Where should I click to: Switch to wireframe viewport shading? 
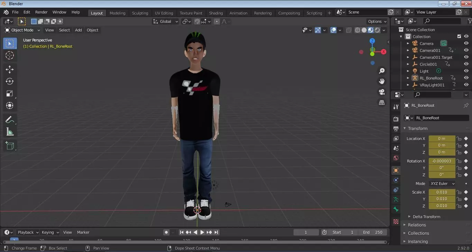[358, 30]
